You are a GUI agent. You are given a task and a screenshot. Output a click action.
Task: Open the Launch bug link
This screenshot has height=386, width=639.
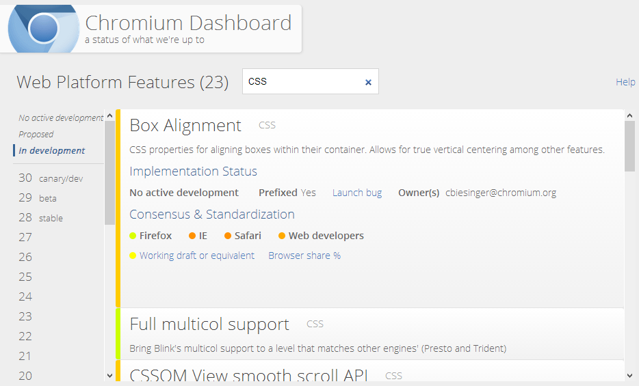click(x=357, y=193)
